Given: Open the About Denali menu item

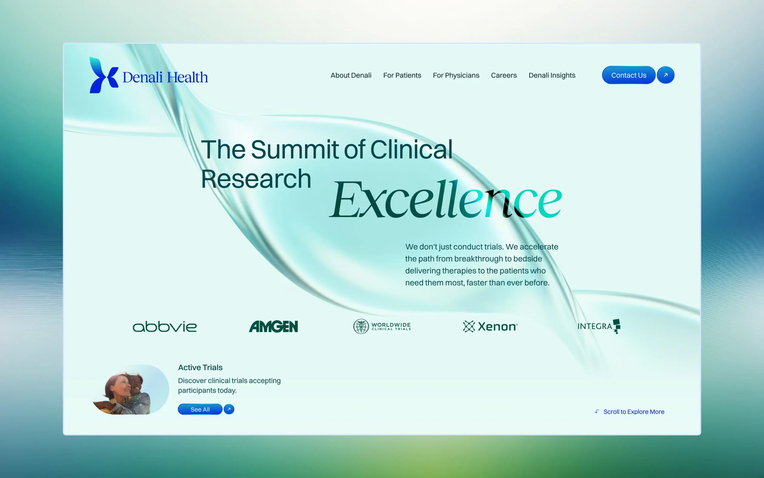Looking at the screenshot, I should coord(351,75).
